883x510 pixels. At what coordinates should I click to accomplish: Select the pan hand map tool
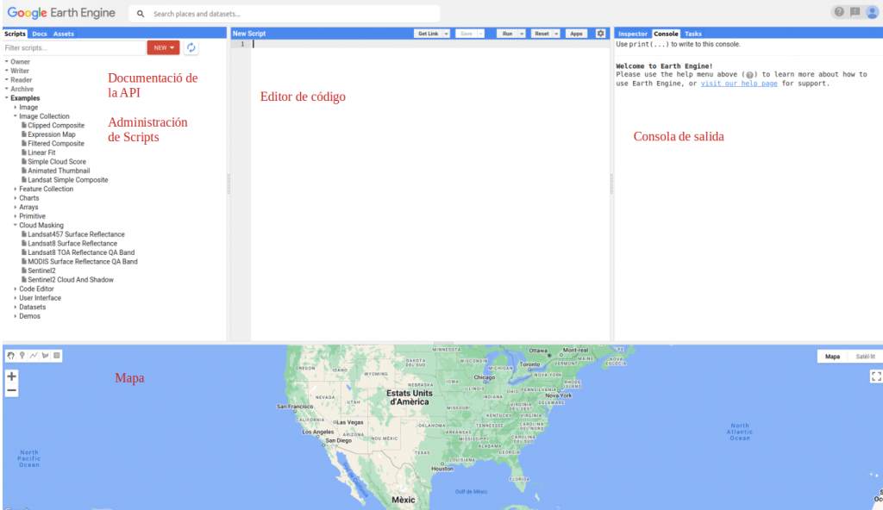coord(11,355)
